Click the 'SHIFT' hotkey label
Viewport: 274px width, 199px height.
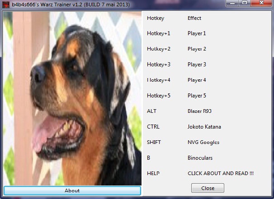(x=154, y=142)
